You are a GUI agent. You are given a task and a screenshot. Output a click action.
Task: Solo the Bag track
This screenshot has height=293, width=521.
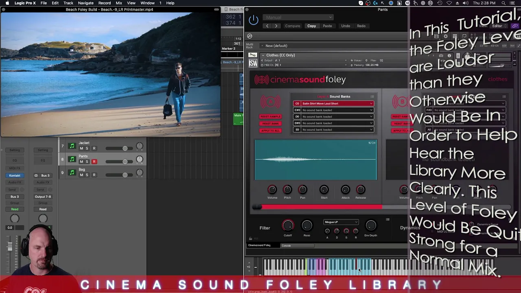[87, 175]
